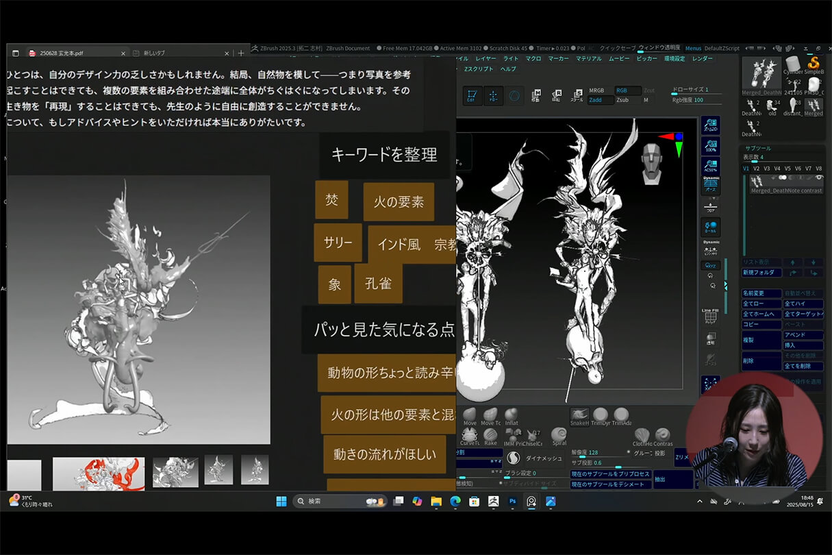Expand the ブラシ設定 brush settings section

[x=519, y=473]
